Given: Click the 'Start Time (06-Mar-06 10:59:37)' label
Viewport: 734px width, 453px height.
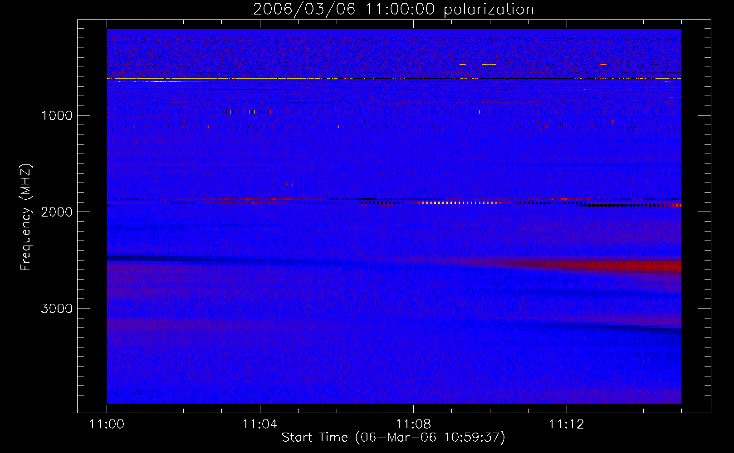Looking at the screenshot, I should click(393, 438).
